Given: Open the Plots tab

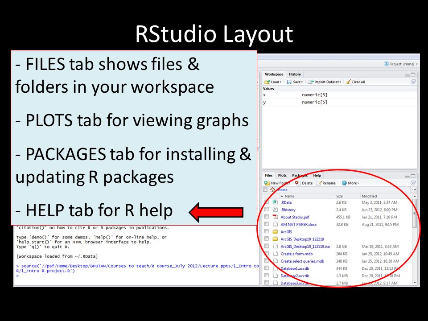Looking at the screenshot, I should [x=282, y=176].
